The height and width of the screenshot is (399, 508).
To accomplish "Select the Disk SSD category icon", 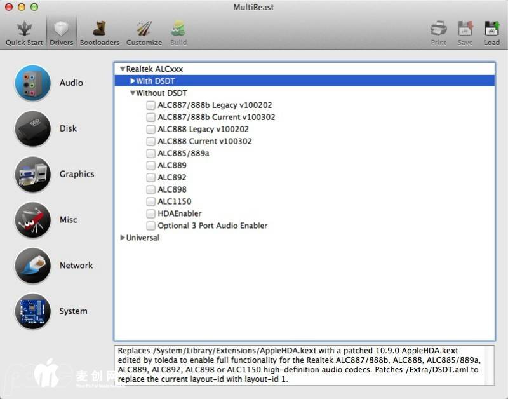I will click(32, 129).
